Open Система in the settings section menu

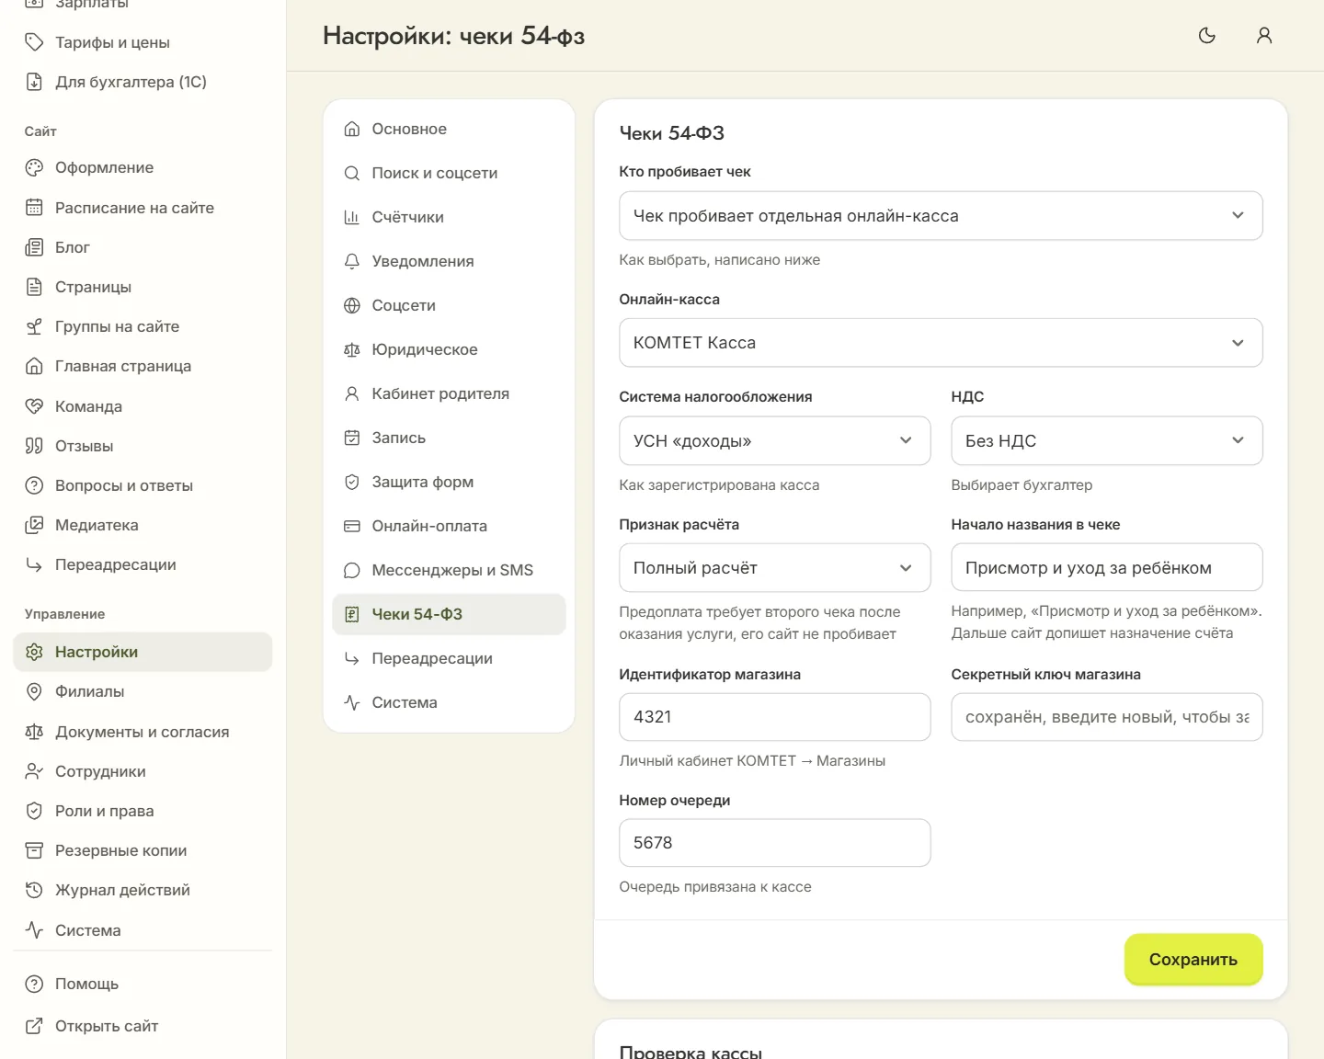(449, 702)
